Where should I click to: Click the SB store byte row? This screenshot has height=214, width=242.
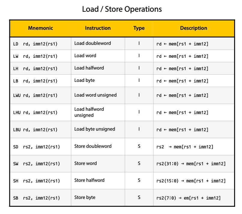coord(41,197)
